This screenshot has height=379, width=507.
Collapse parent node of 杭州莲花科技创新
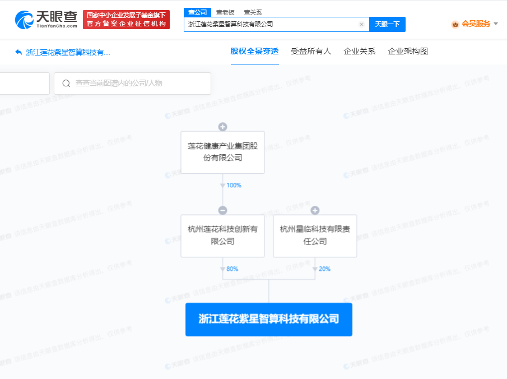(222, 210)
